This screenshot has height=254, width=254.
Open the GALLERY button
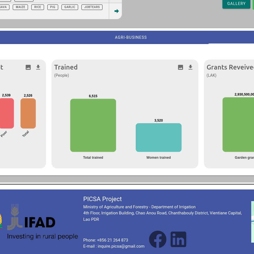click(x=236, y=4)
